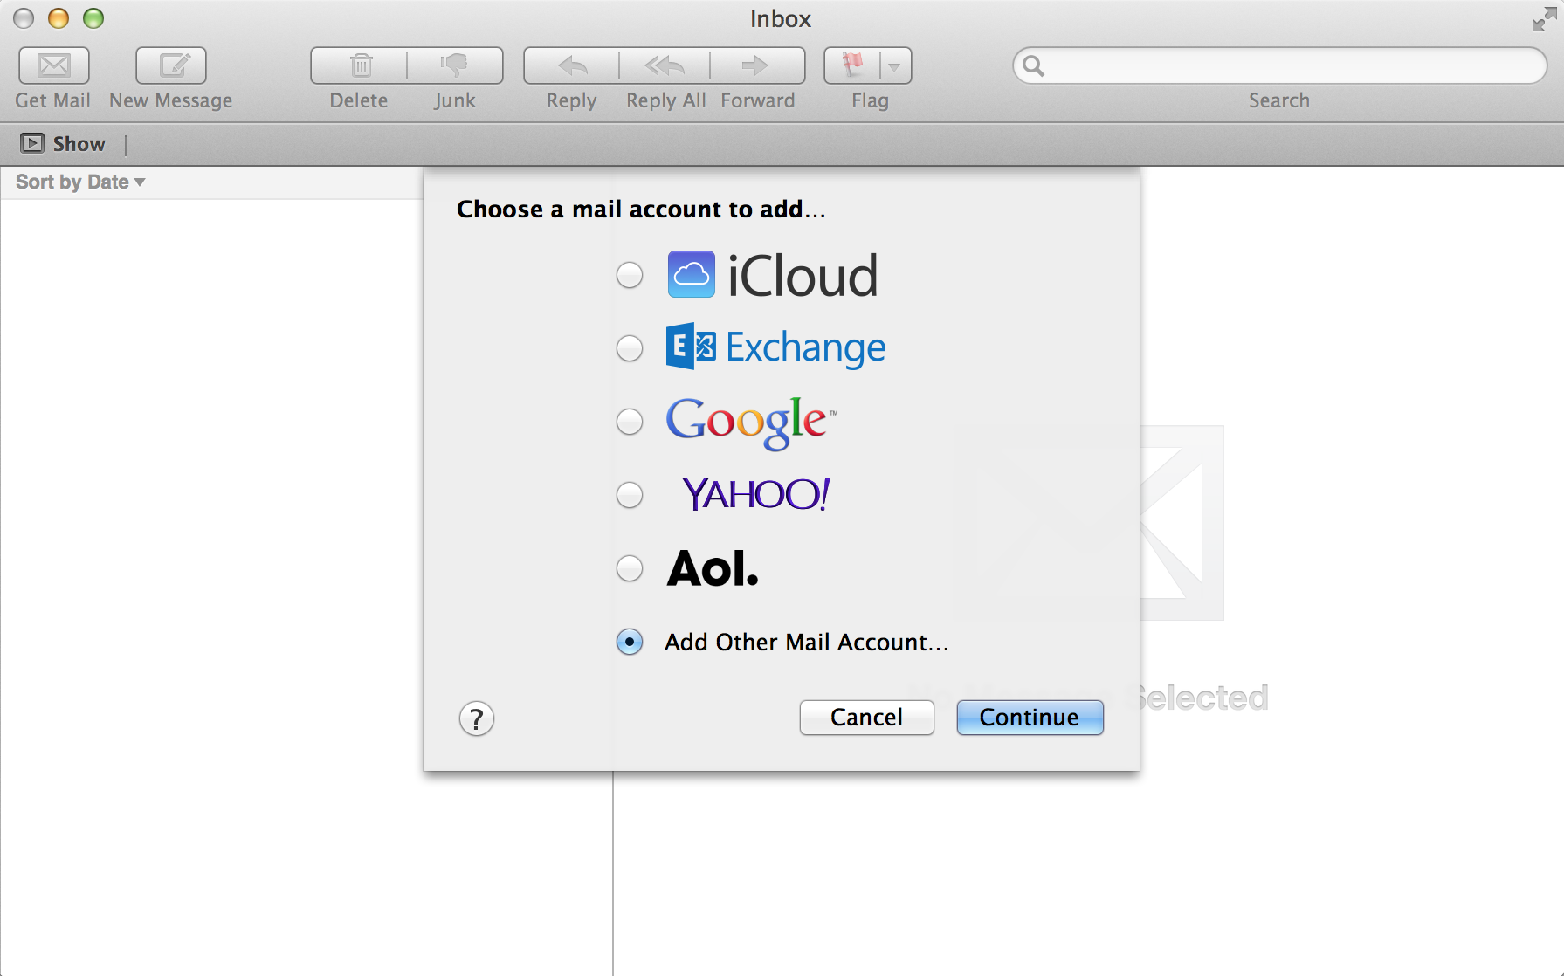1564x976 pixels.
Task: Click the magnifier icon in search field
Action: pos(1033,65)
